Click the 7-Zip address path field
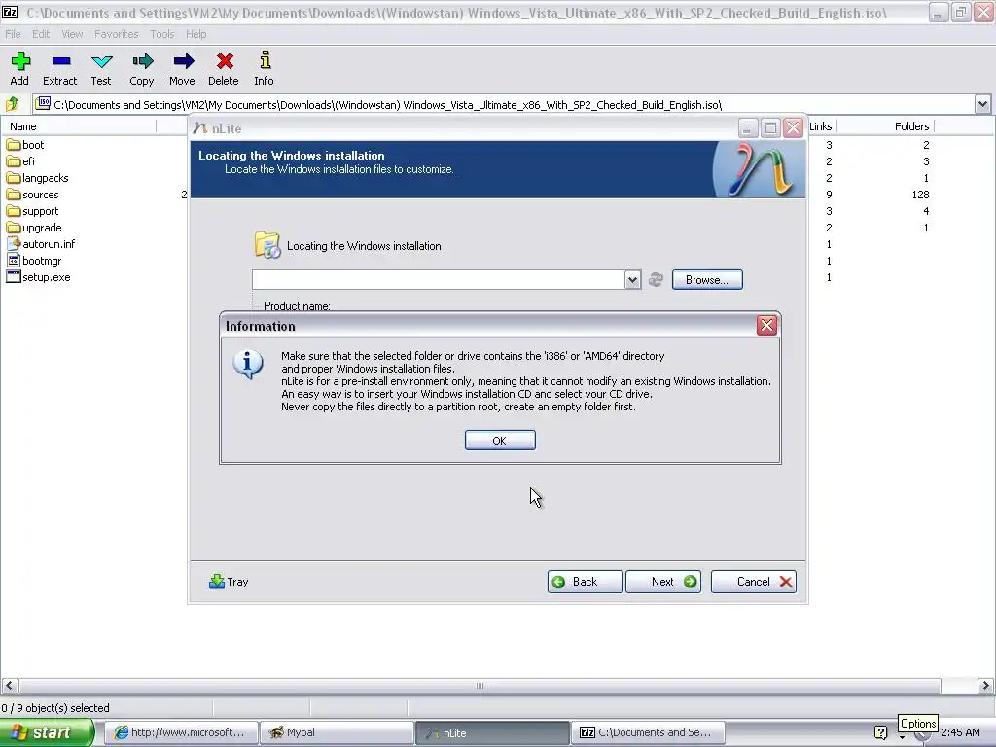The image size is (996, 747). (x=504, y=104)
